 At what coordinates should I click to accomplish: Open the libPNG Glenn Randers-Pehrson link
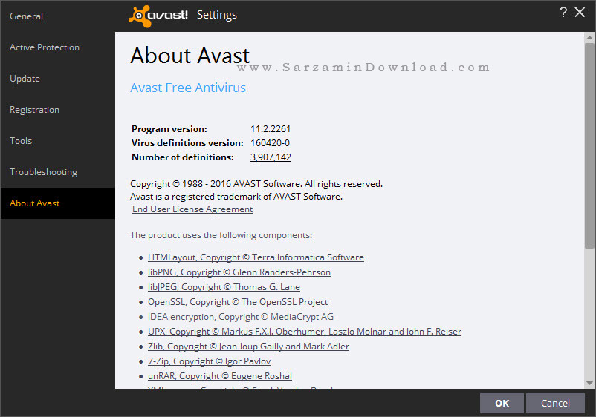coord(239,272)
